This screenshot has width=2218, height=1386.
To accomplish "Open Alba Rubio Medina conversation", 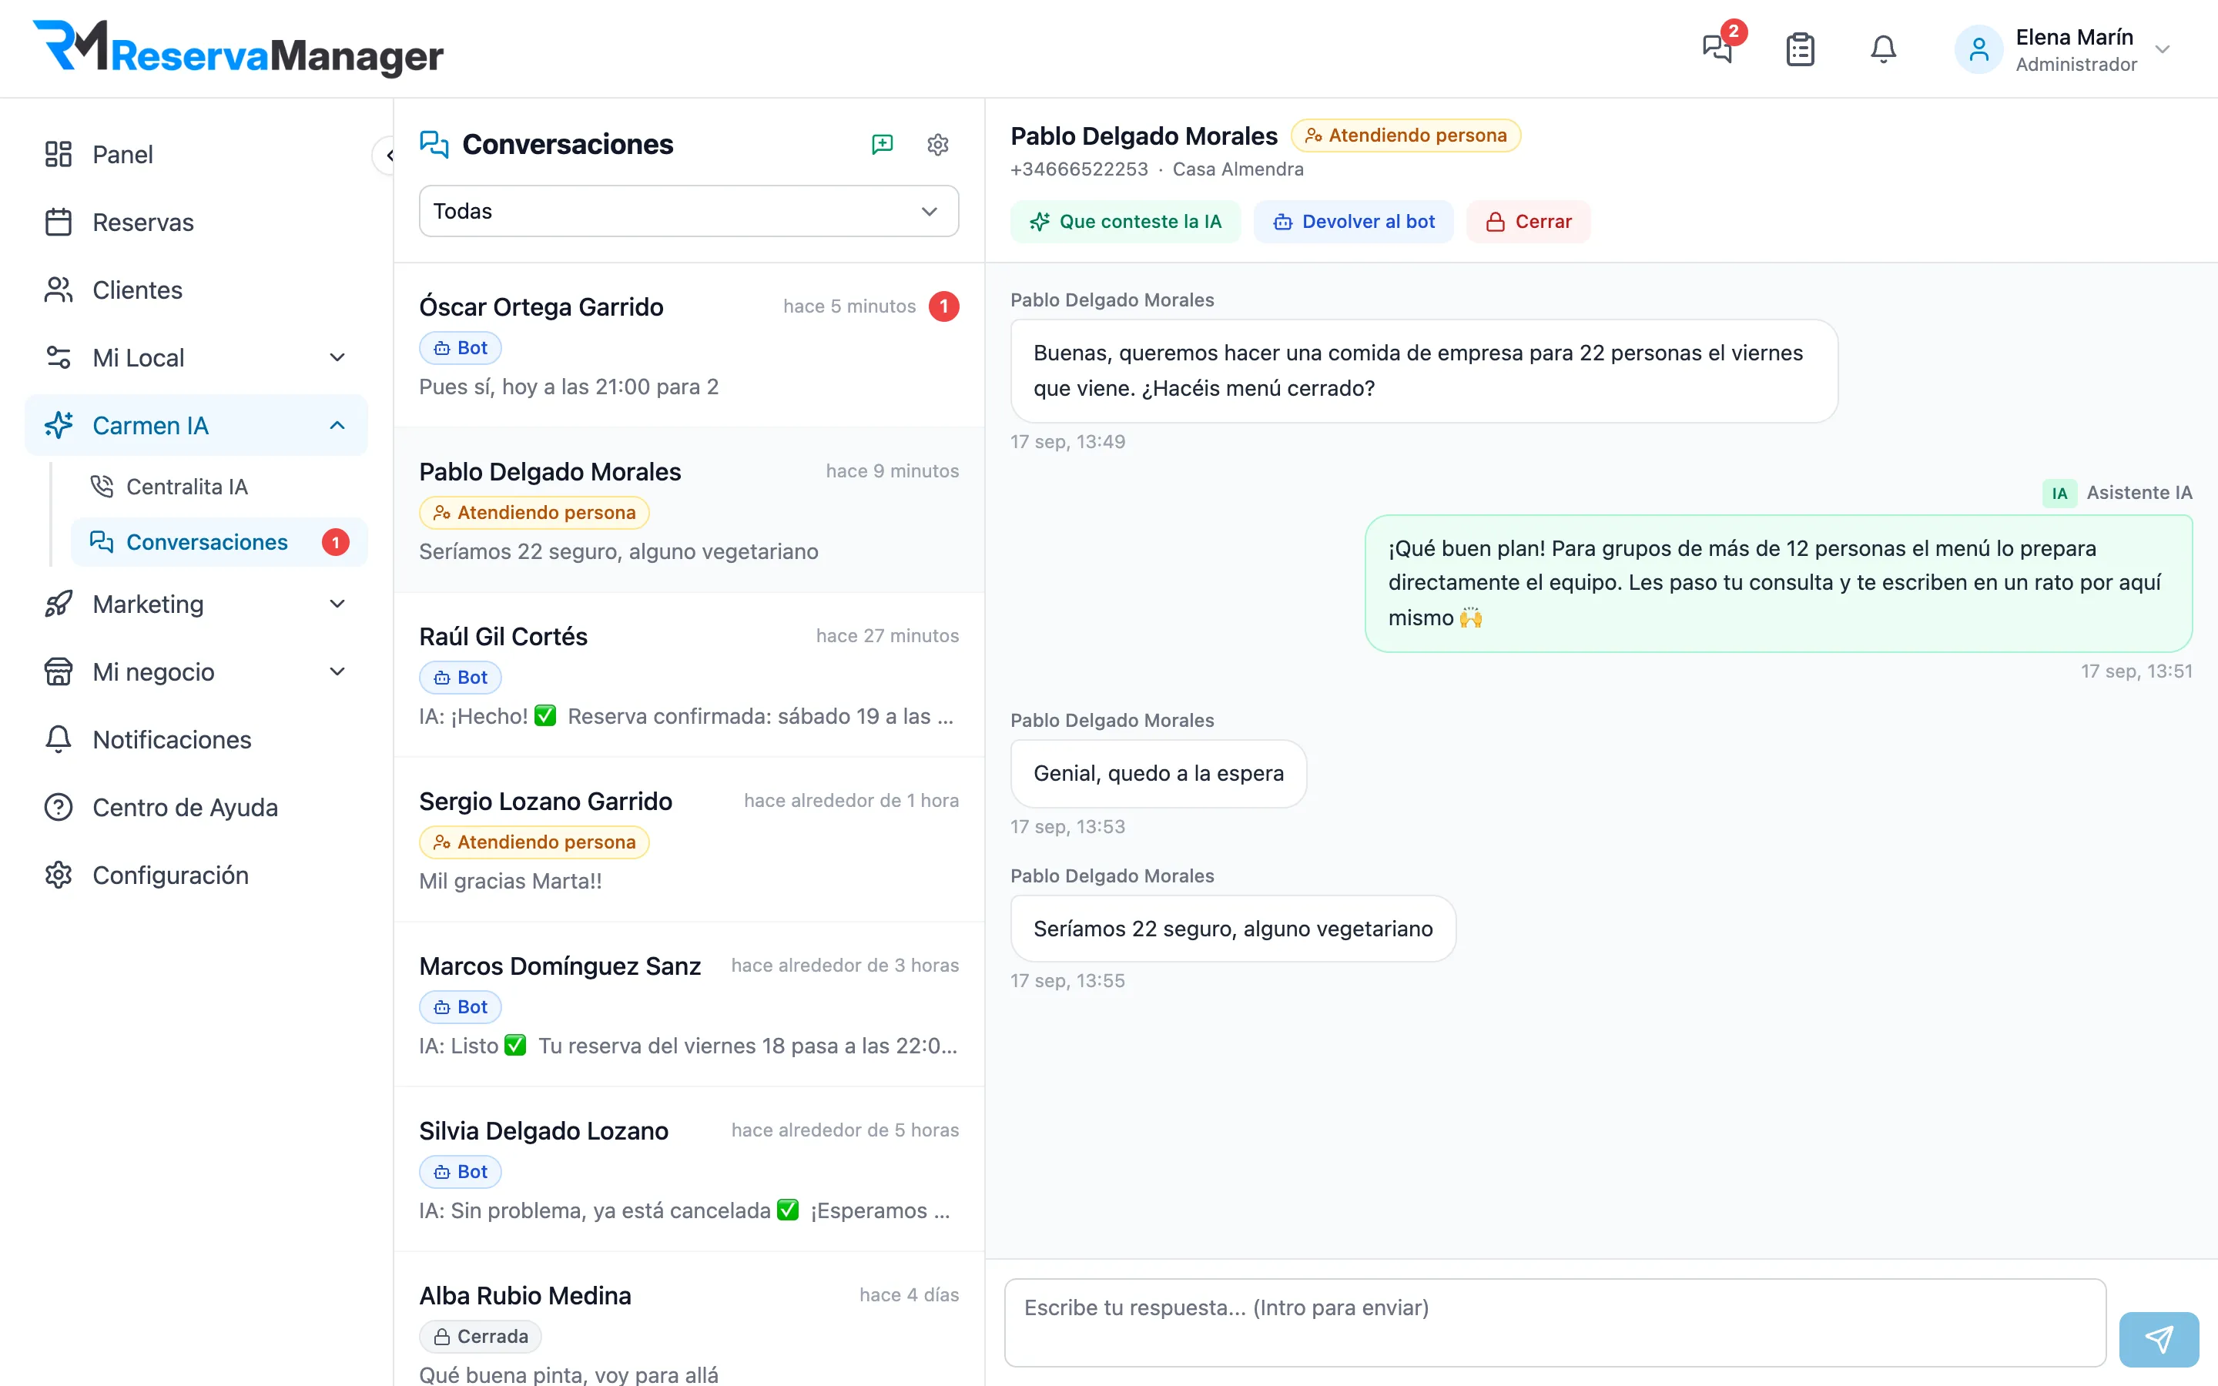I will tap(689, 1320).
